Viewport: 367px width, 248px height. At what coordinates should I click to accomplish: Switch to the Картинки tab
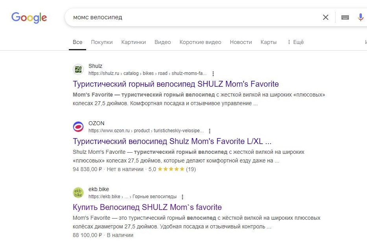coord(133,42)
